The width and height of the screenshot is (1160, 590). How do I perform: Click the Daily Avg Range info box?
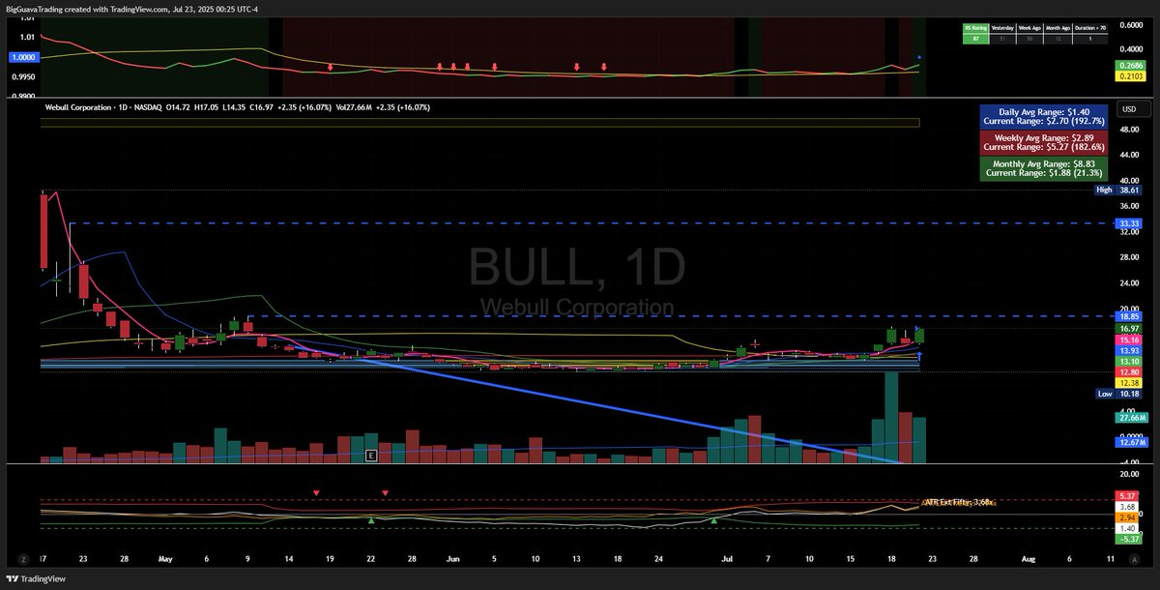pos(1043,117)
